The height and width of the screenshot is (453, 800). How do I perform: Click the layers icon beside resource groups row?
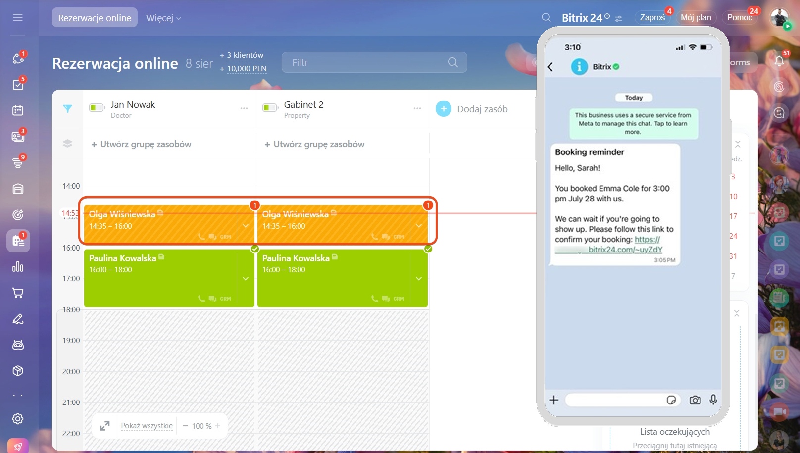click(x=68, y=144)
